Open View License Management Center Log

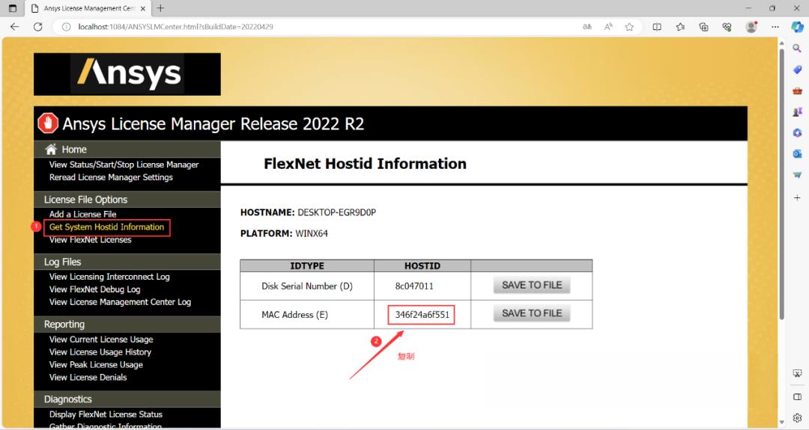[x=120, y=302]
